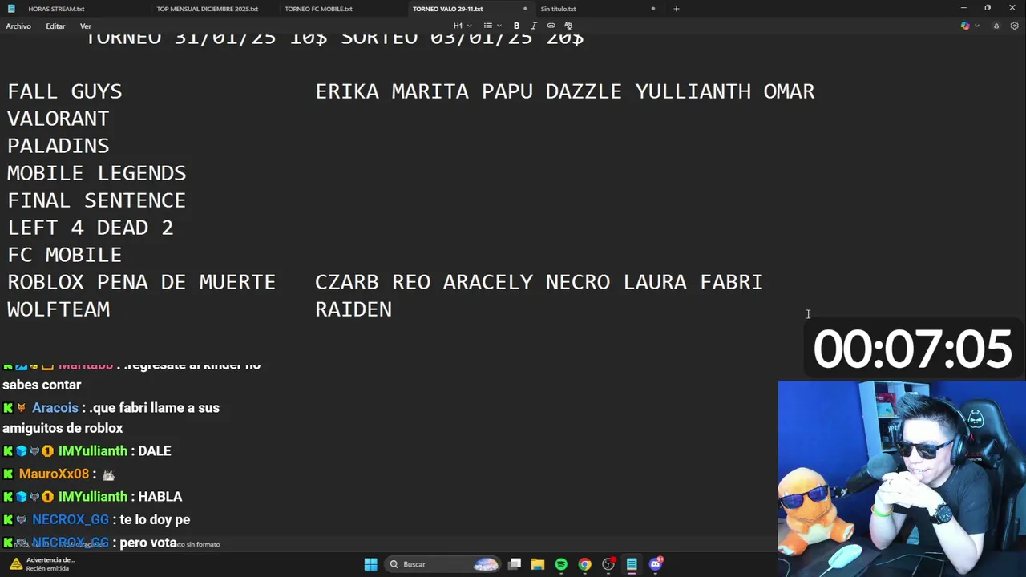This screenshot has height=577, width=1026.
Task: Clear formatting with the toolbar icon
Action: [568, 26]
